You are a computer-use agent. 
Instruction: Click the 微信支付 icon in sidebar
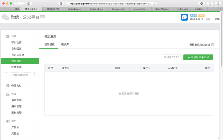[8, 86]
